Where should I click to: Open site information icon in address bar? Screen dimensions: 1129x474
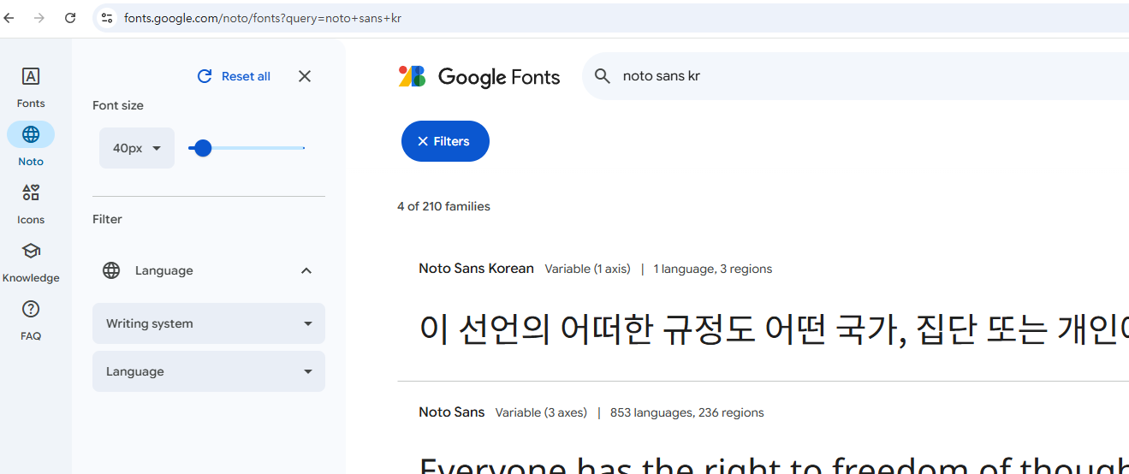pyautogui.click(x=106, y=18)
